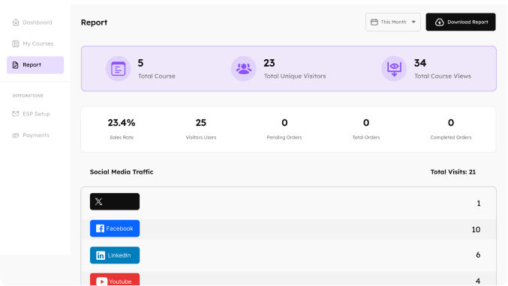Open the This Month dropdown arrow
Screen dimensions: 508x286
click(413, 22)
